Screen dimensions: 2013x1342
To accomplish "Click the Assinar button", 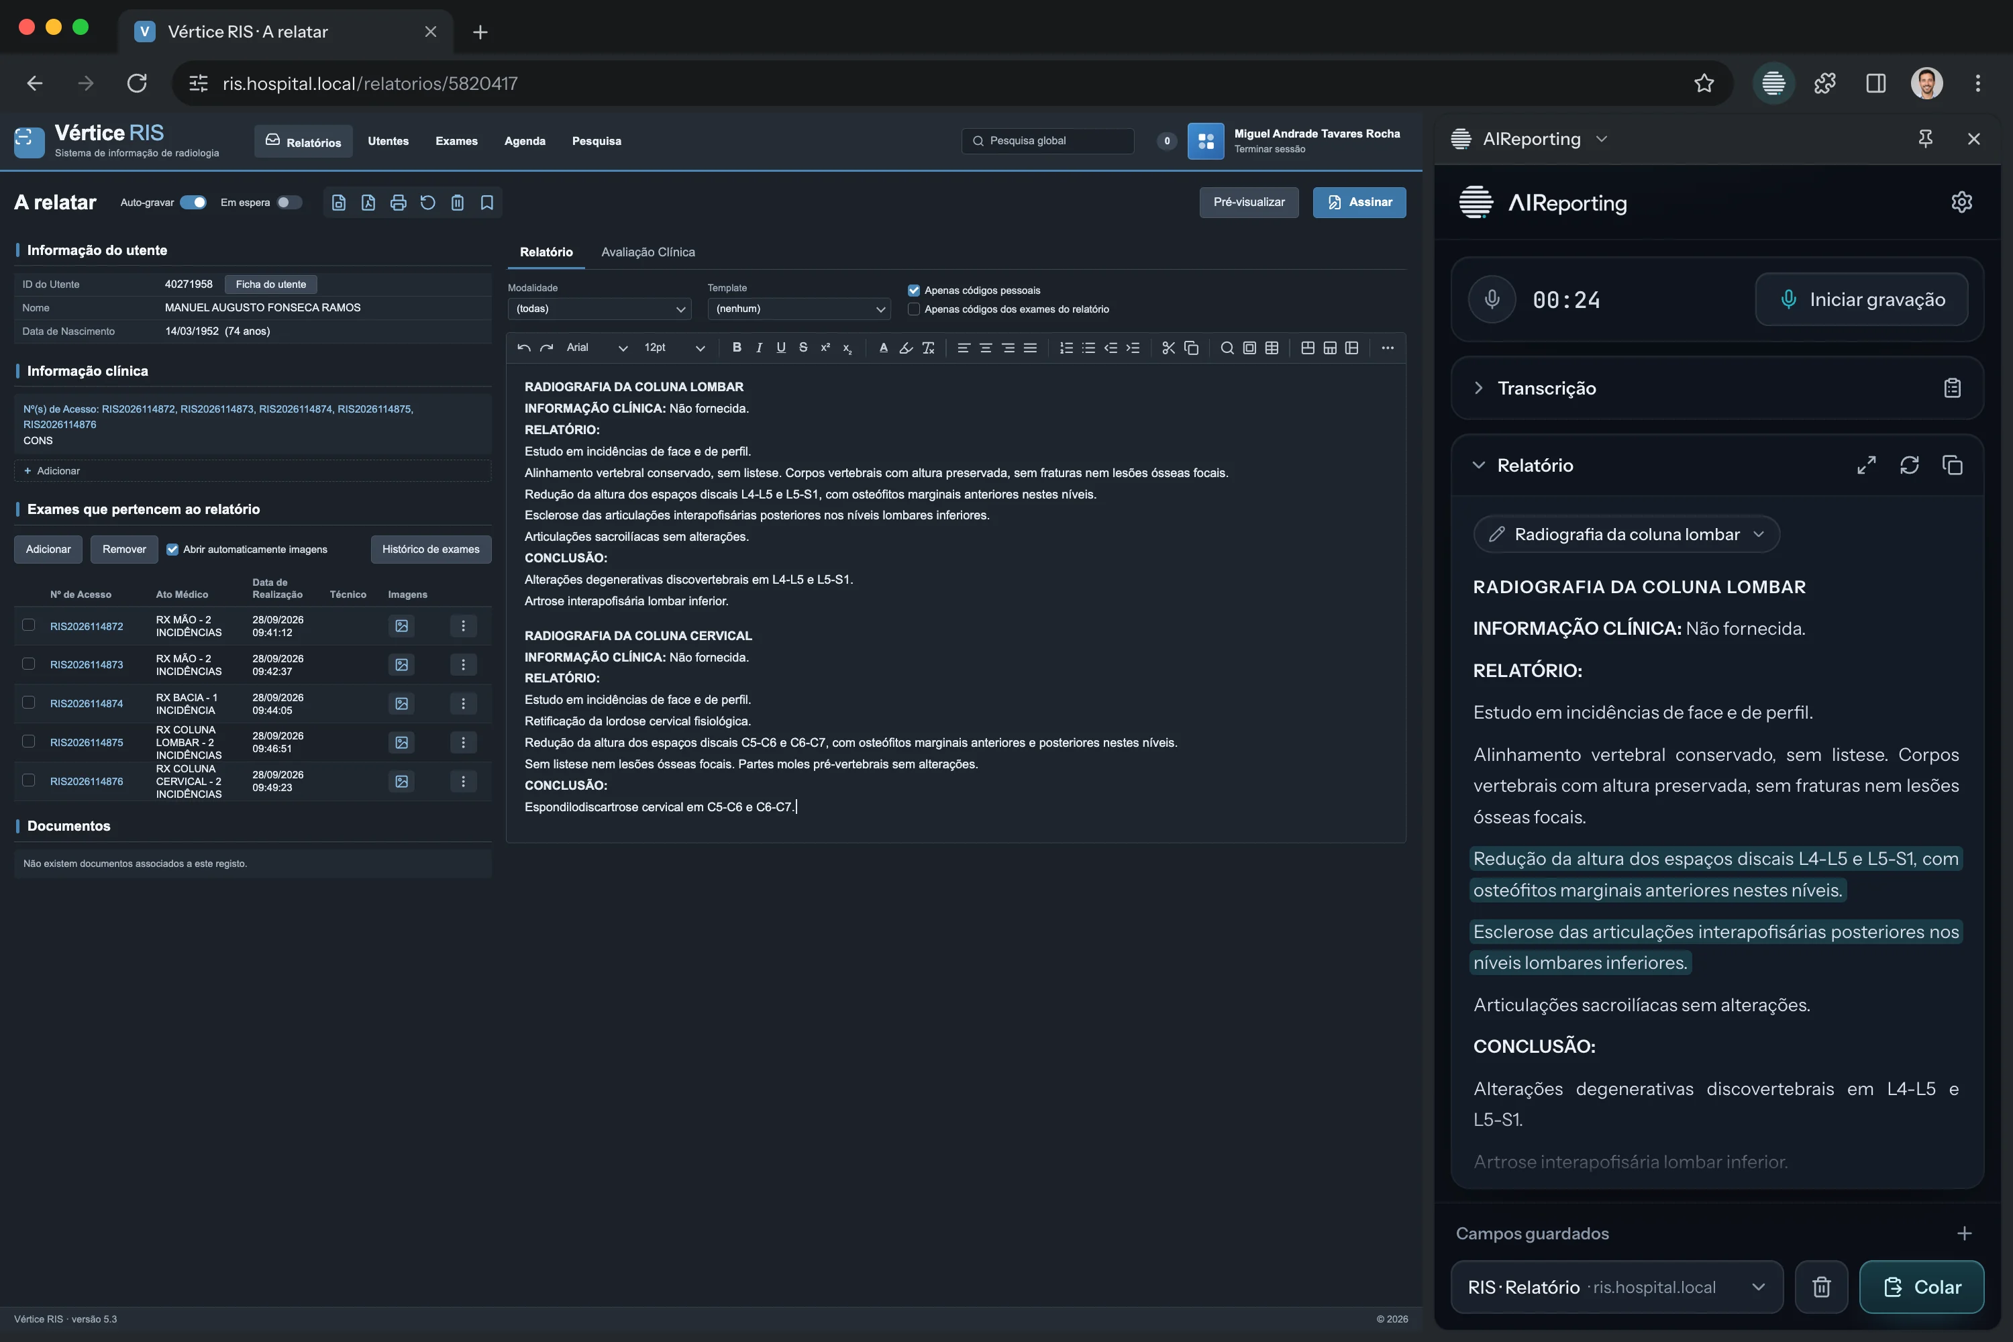I will (1359, 203).
